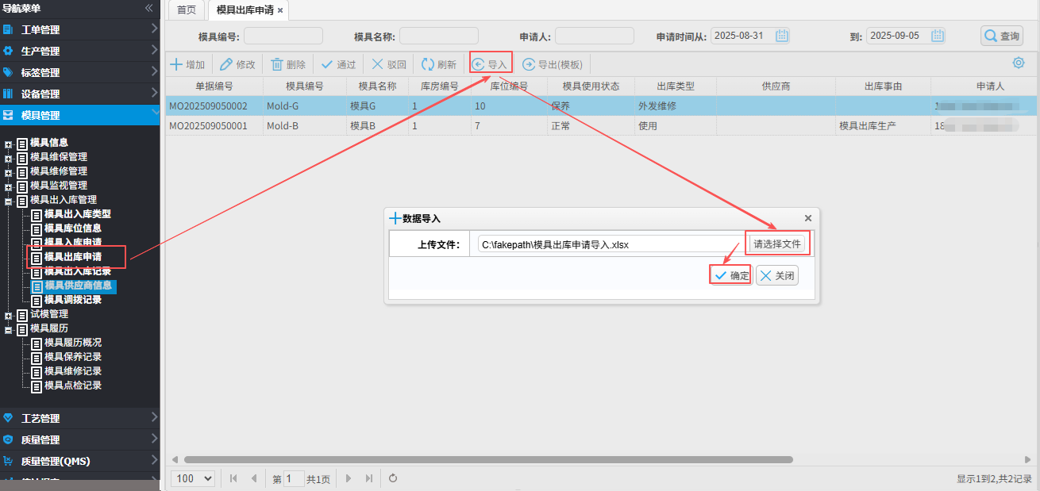Collapse the 模具出入库管理 tree node
Screen dimensions: 1040x491
(x=9, y=201)
